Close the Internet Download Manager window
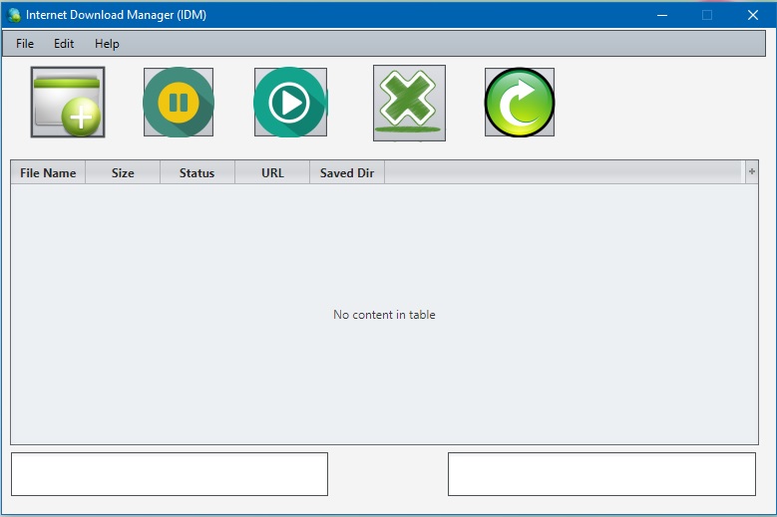 (753, 15)
